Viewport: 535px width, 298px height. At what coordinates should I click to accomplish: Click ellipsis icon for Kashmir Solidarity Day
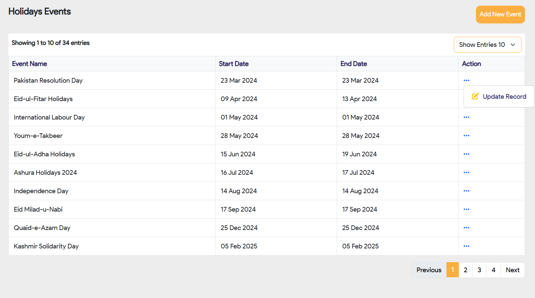466,246
